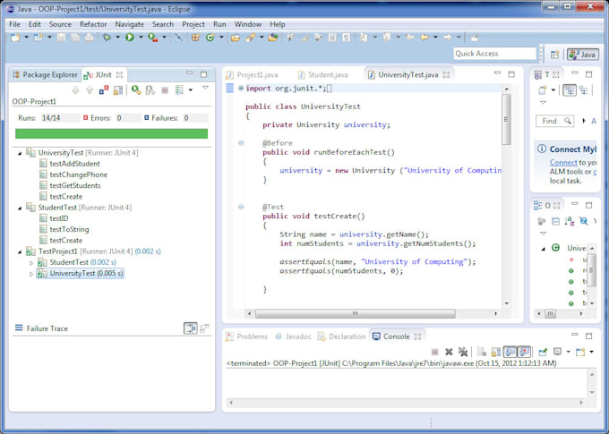Open the Java perspective button
The height and width of the screenshot is (434, 609).
pyautogui.click(x=583, y=54)
